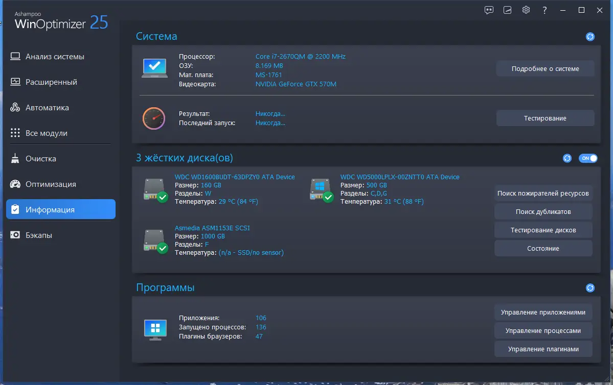Image resolution: width=613 pixels, height=385 pixels.
Task: Open Анализ системы in sidebar
Action: click(61, 57)
